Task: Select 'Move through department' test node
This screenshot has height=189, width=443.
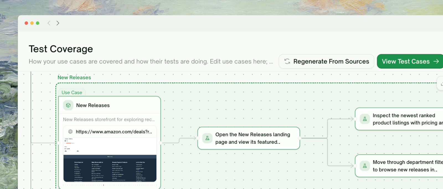Action: (399, 166)
